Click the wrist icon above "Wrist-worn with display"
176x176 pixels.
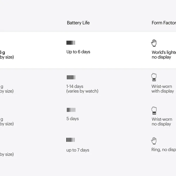click(x=154, y=77)
